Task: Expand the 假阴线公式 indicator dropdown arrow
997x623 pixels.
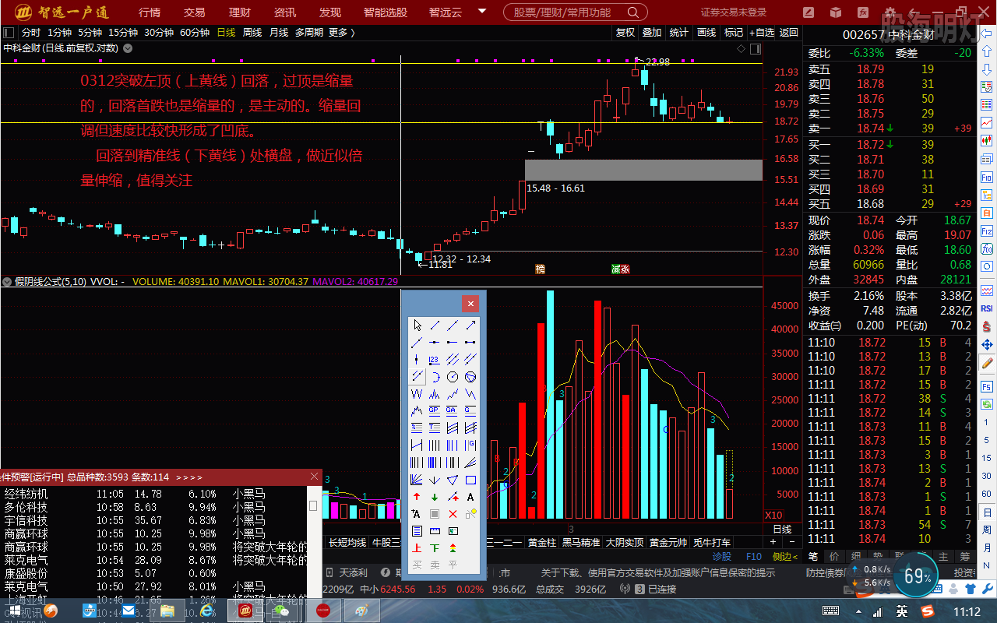Action: pyautogui.click(x=8, y=281)
